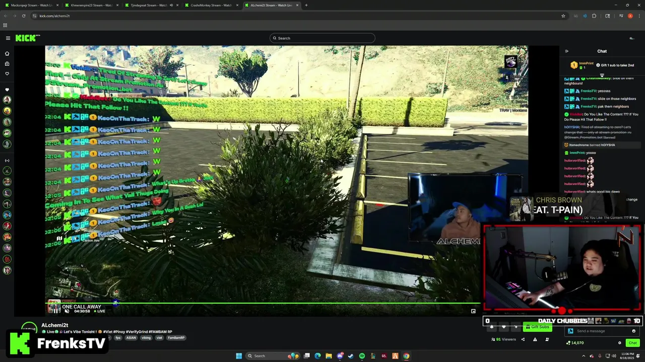Toggle theater mode icon in player
The image size is (645, 362).
tap(473, 311)
